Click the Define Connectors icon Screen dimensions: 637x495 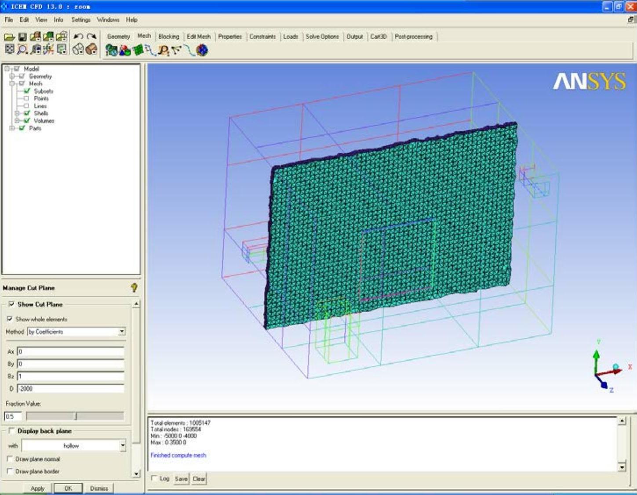[176, 51]
